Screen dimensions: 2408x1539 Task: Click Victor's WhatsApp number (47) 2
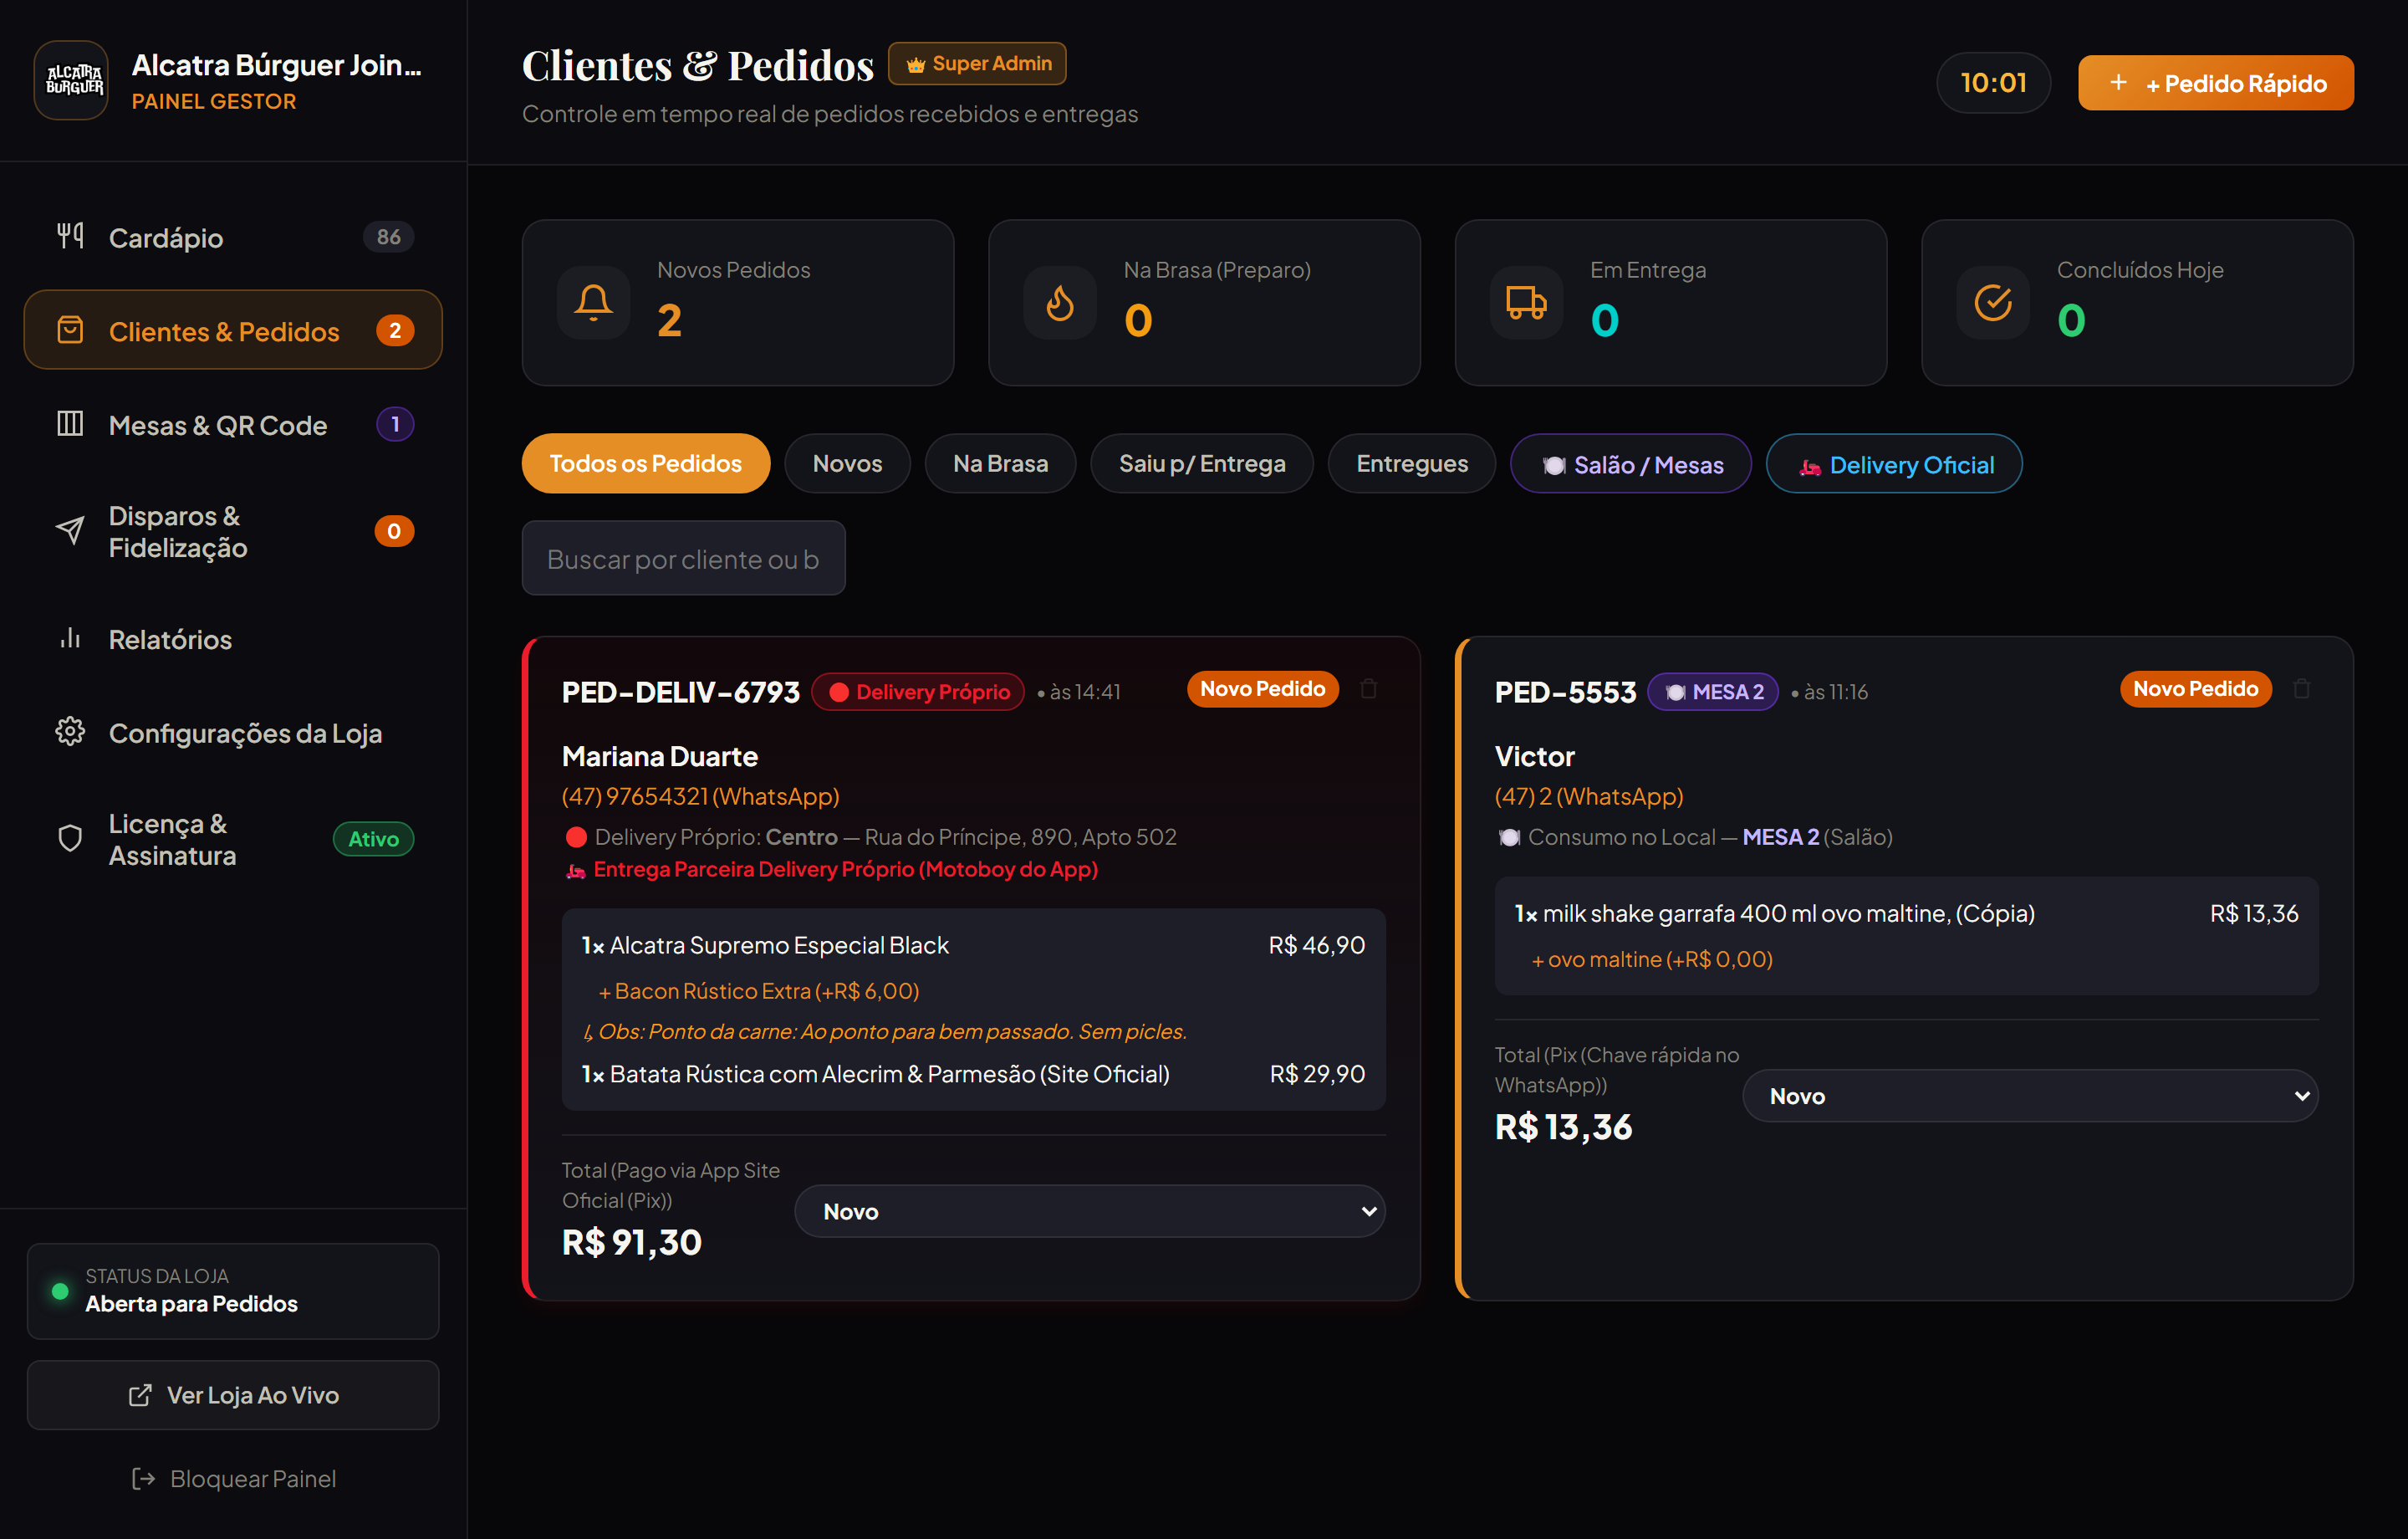1589,796
